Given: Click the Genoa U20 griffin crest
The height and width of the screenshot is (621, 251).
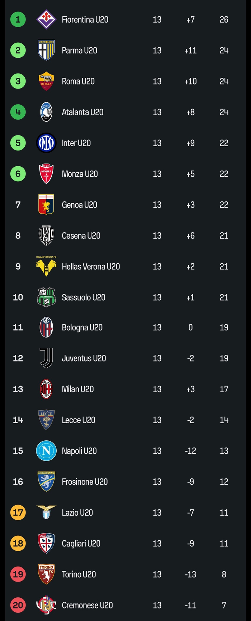Looking at the screenshot, I should coord(46,205).
